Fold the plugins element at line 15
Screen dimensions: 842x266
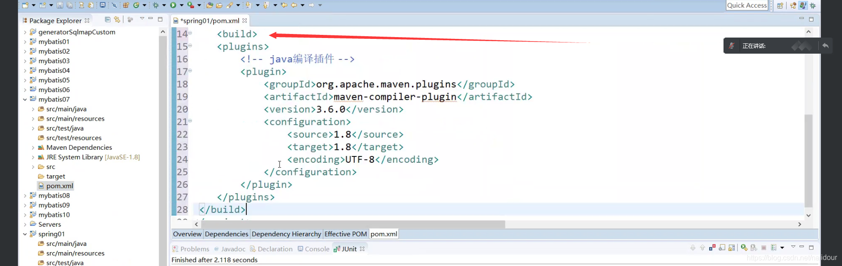[x=190, y=45]
